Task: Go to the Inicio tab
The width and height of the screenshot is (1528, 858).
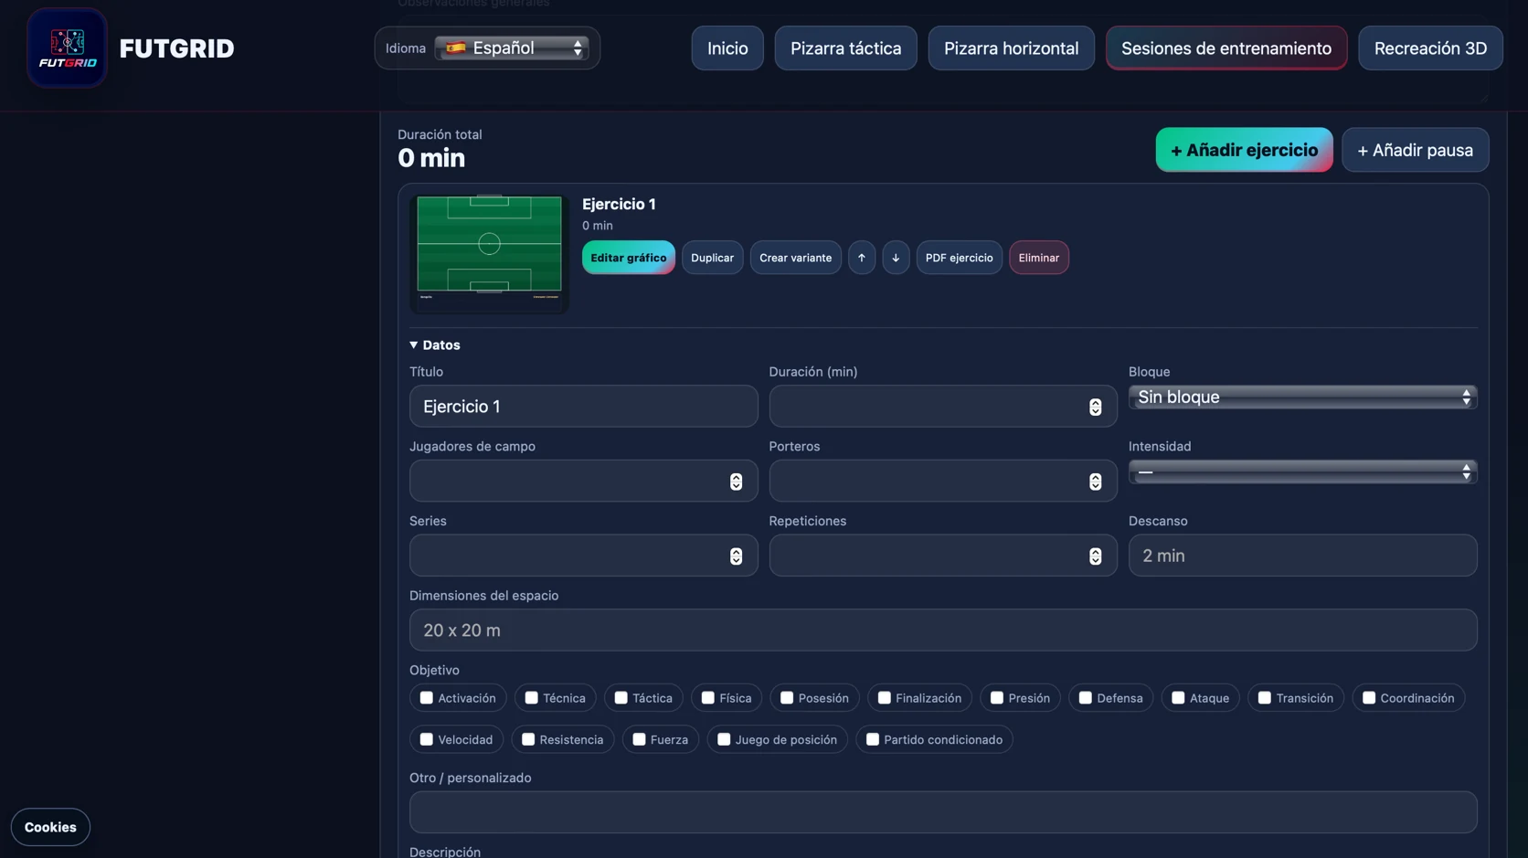Action: tap(727, 48)
